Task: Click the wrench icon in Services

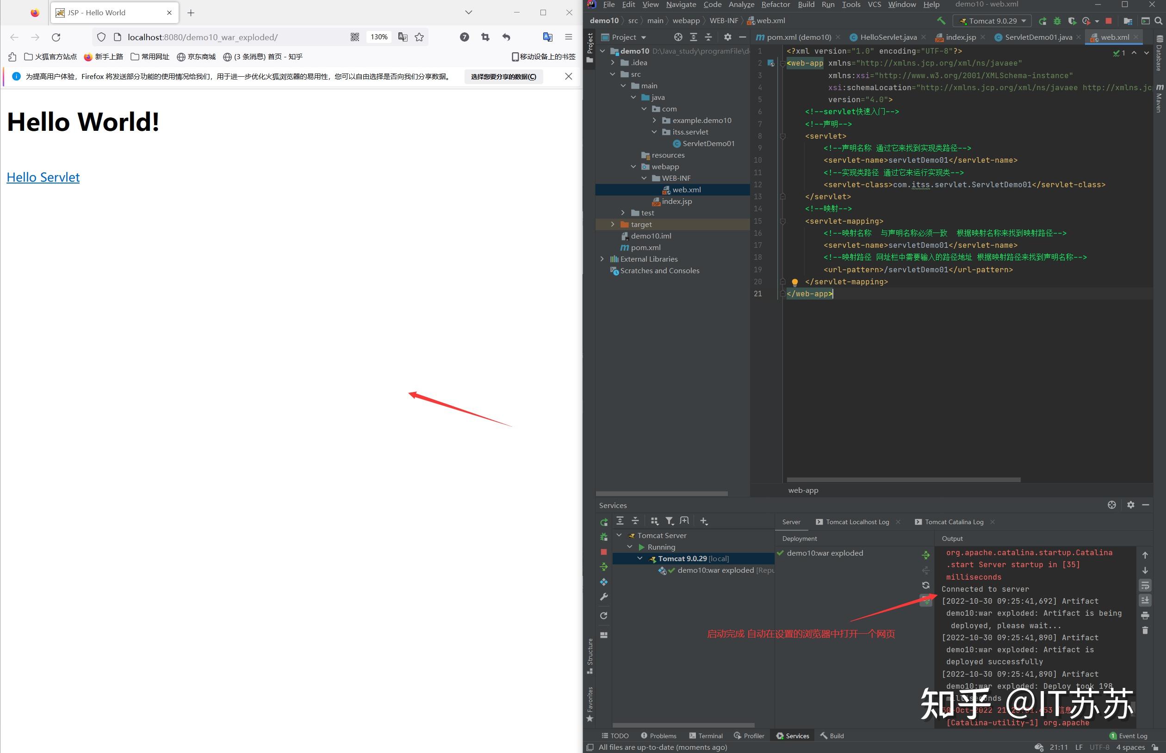Action: [x=604, y=597]
